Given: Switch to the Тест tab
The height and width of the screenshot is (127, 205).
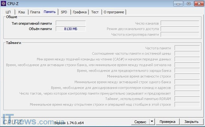Looking at the screenshot, I should click(x=95, y=12).
